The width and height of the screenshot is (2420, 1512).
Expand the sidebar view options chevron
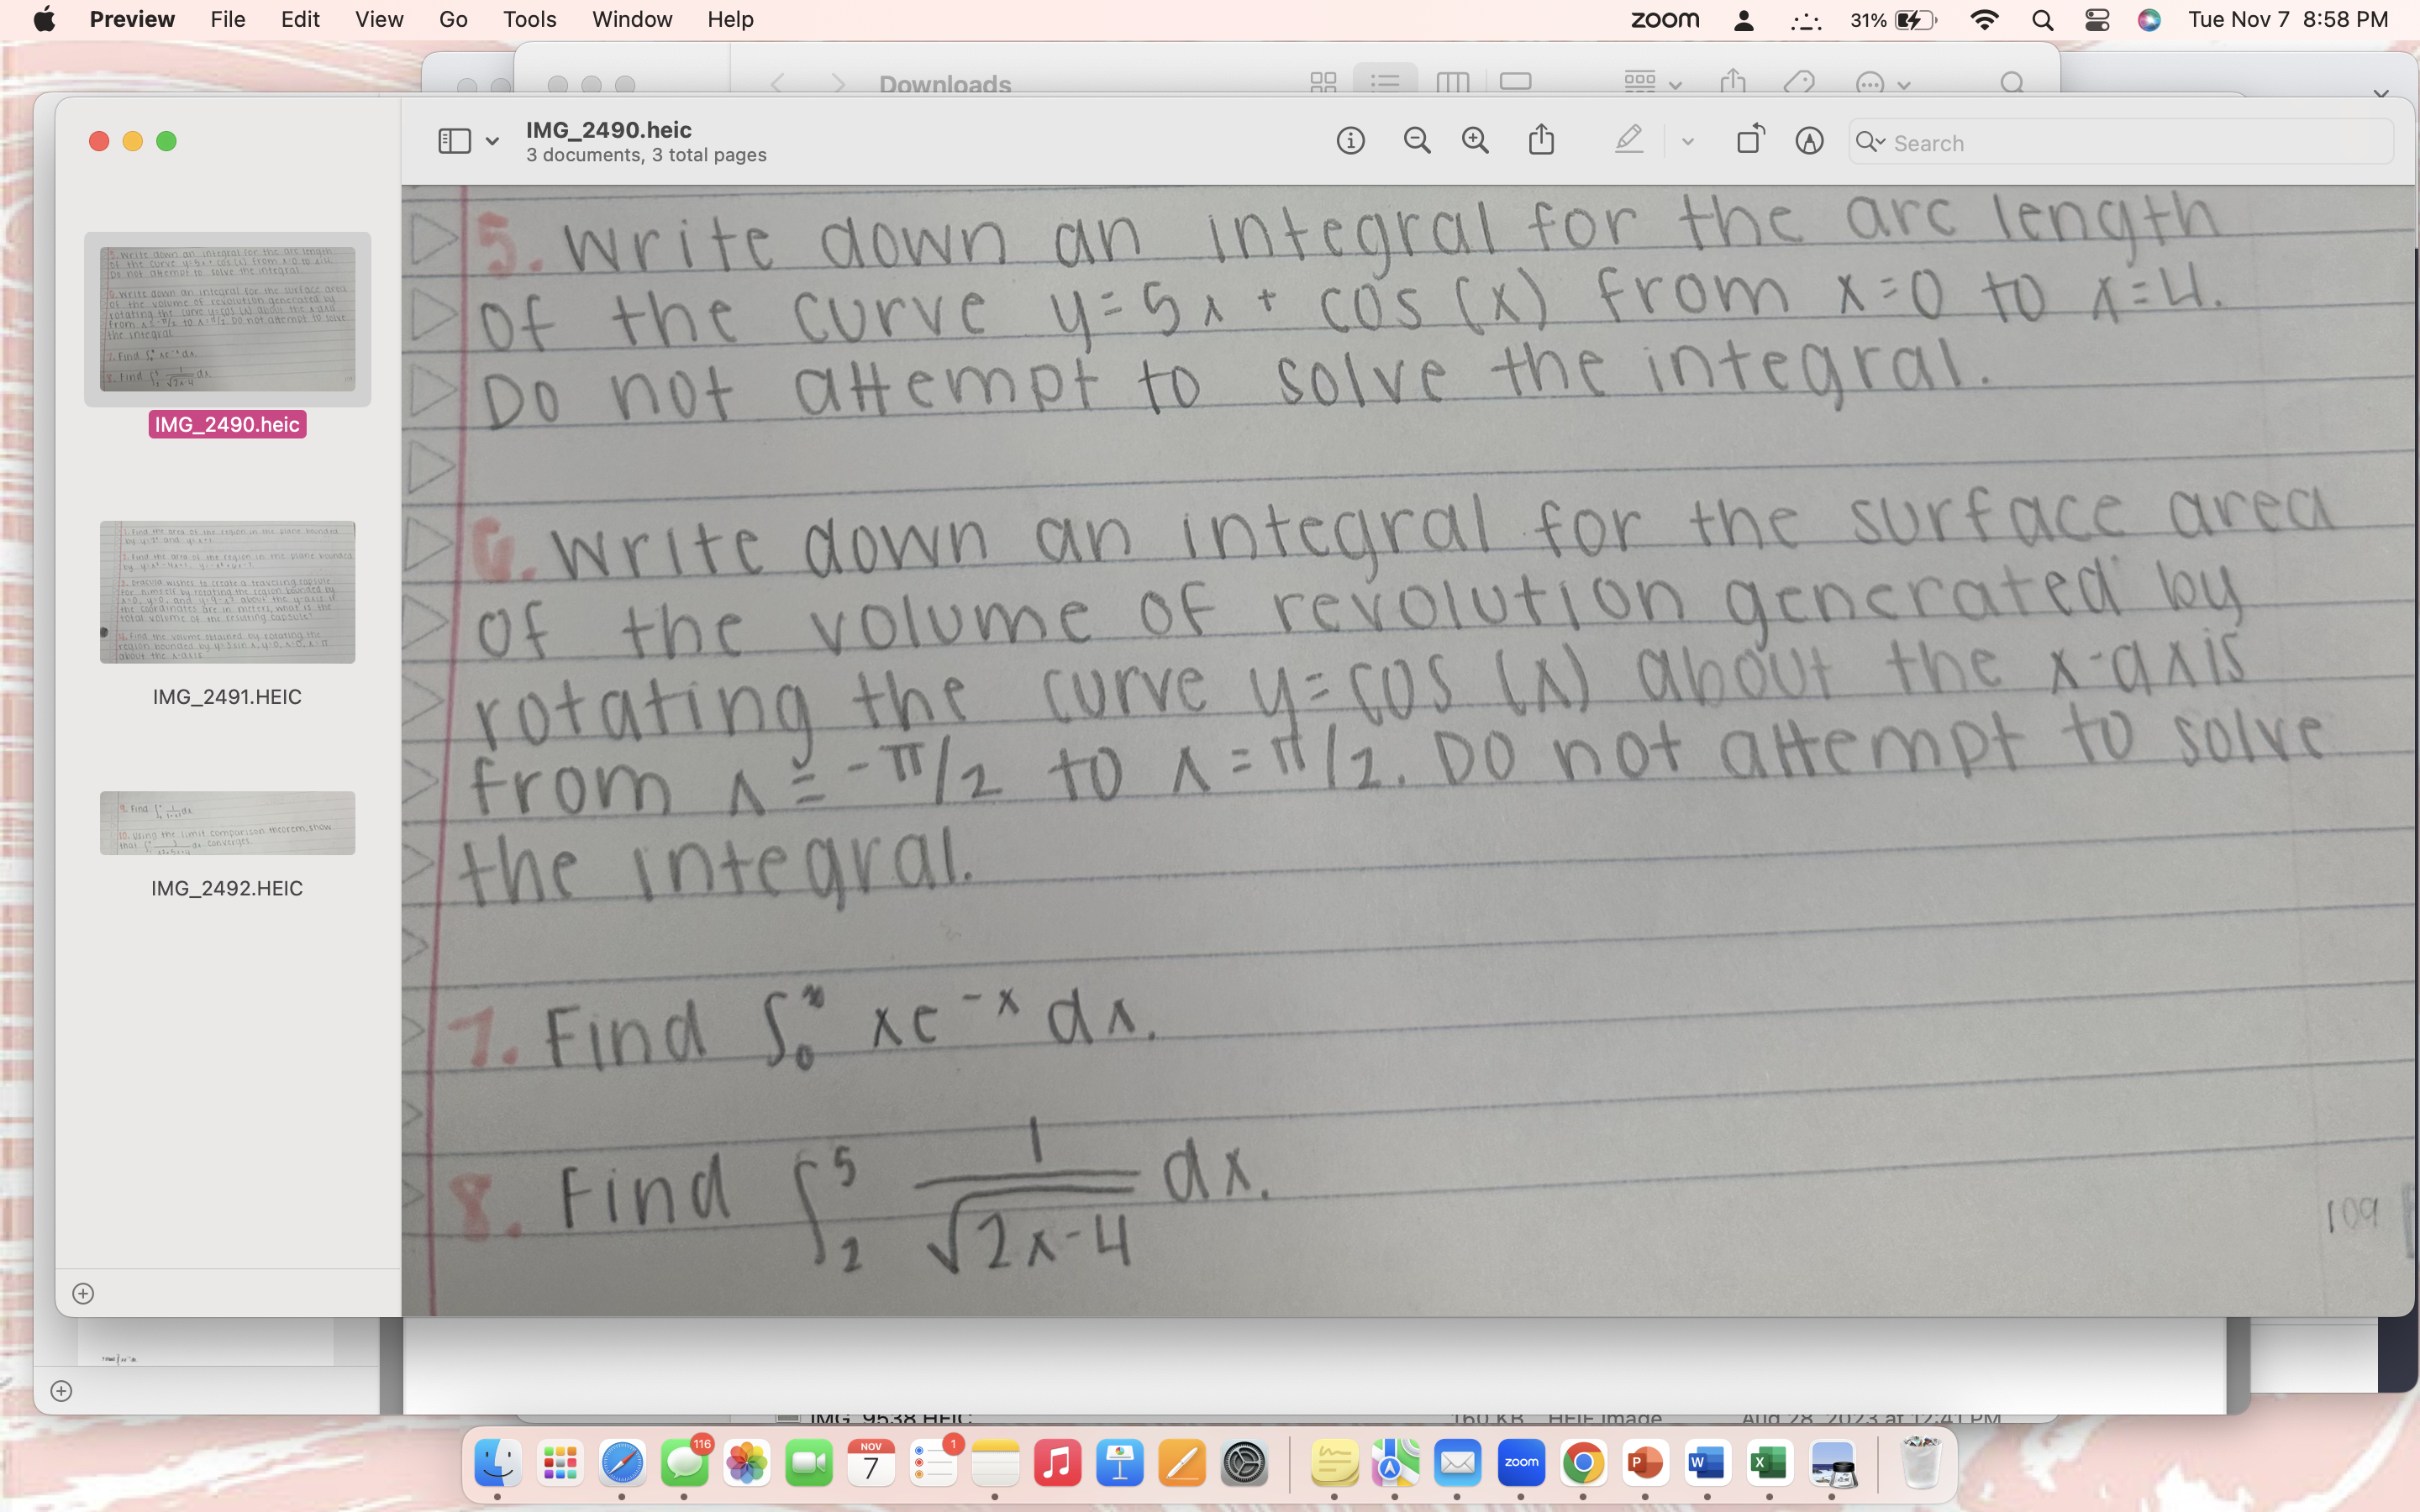(x=492, y=142)
